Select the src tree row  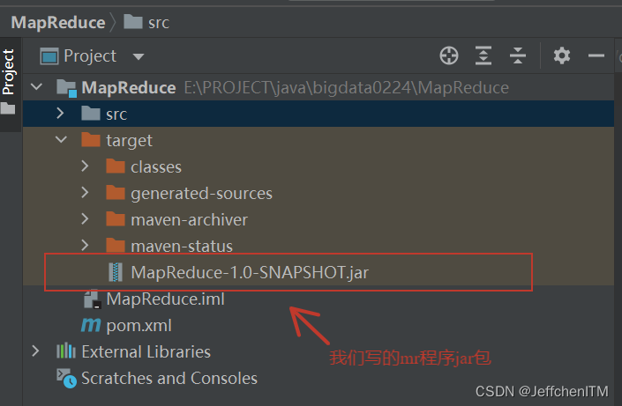coord(318,114)
